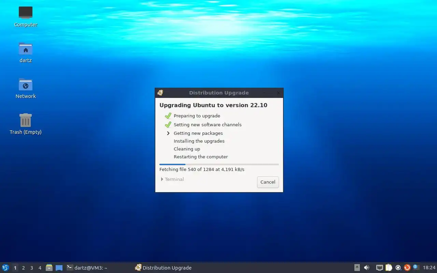Click the 'Setting new software channels' step
The height and width of the screenshot is (273, 437).
pos(208,125)
